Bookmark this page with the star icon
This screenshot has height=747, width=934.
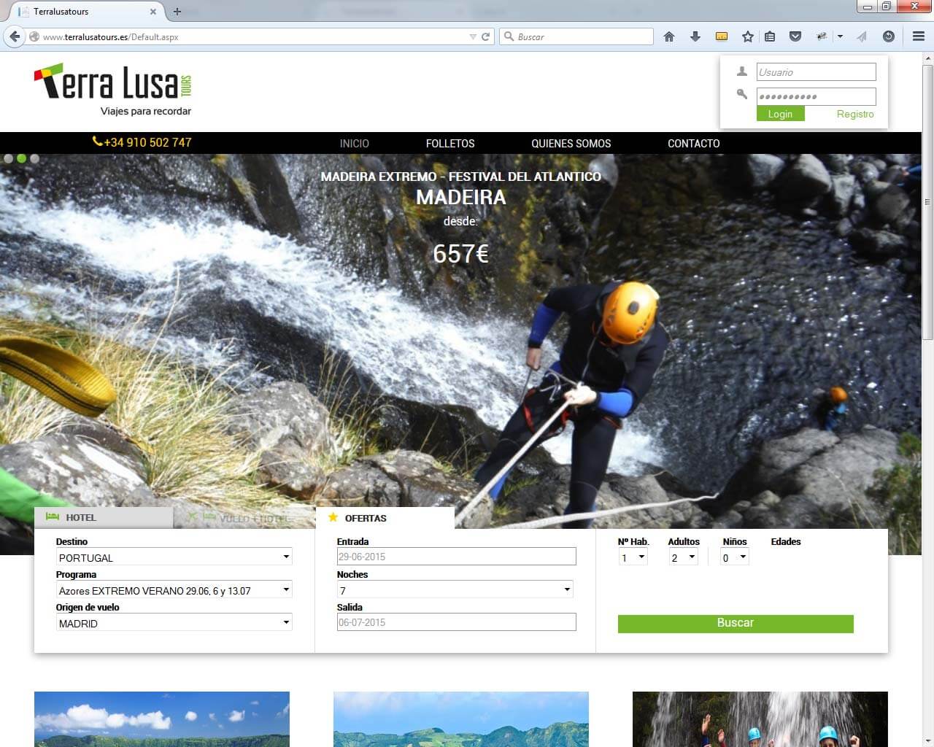(x=748, y=36)
